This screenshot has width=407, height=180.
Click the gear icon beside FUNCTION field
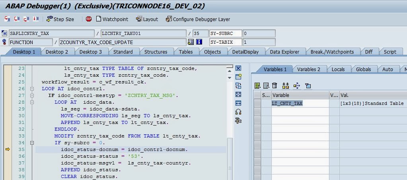coord(4,42)
